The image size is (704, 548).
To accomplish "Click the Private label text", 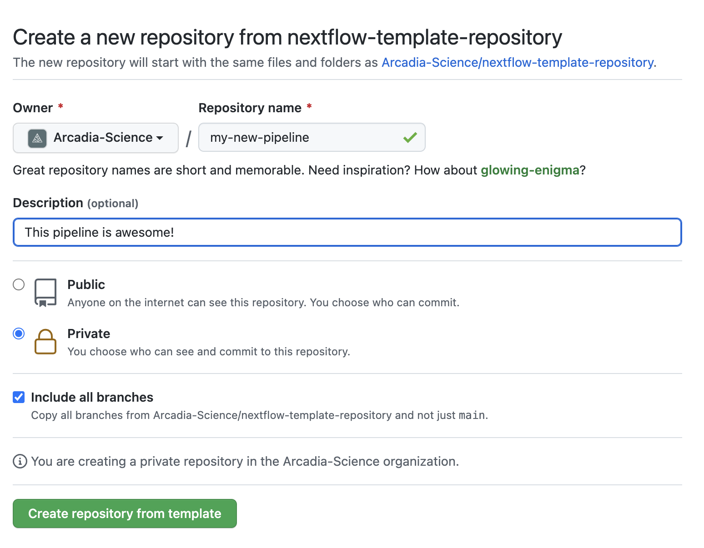I will click(89, 334).
